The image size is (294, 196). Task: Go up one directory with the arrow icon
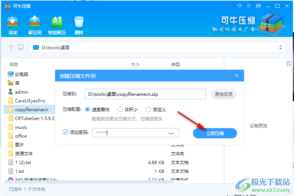coord(11,47)
